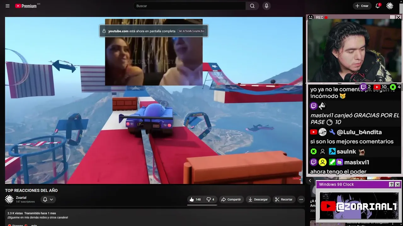Dislike the video showing 4
Viewport: 403px width, 226px height.
(x=210, y=199)
